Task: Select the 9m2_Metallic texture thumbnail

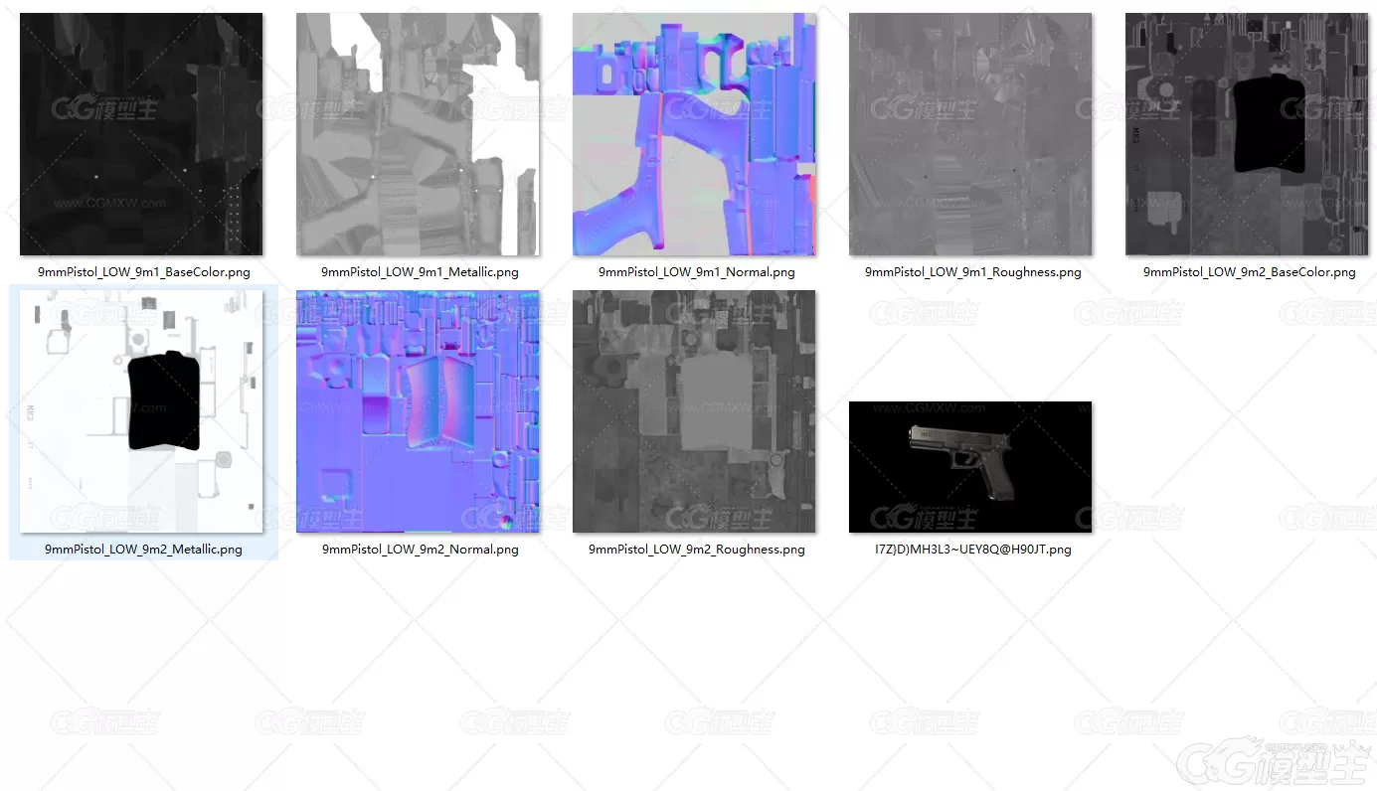Action: tap(141, 411)
